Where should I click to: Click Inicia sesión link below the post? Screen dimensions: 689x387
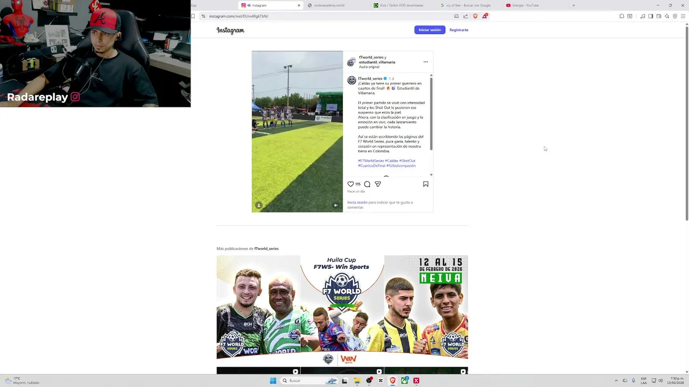(357, 203)
